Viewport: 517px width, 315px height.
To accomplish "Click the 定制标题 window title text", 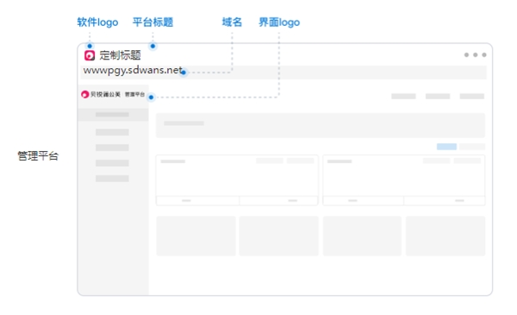I will tap(120, 55).
